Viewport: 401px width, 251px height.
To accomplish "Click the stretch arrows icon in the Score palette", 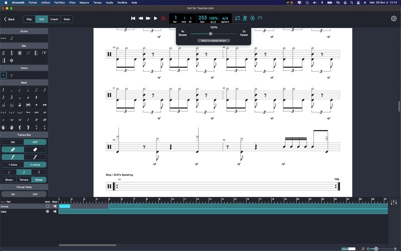I will tap(4, 39).
